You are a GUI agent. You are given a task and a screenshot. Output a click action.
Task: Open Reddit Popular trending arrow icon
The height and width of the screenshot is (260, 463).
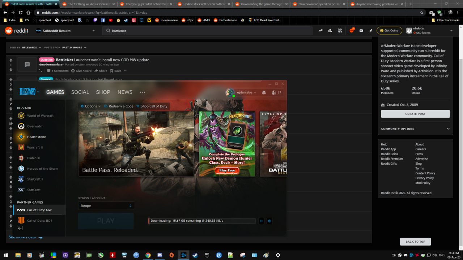click(320, 31)
